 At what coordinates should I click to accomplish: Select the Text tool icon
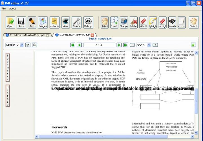coord(32,22)
